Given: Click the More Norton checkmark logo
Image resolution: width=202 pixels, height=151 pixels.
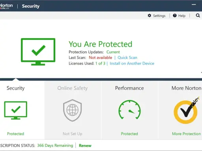Looking at the screenshot, I should click(x=187, y=110).
